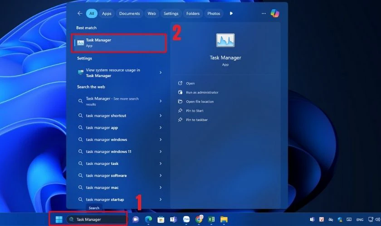Go back with the search panel arrow
Screen dimensions: 381x226
[80, 13]
